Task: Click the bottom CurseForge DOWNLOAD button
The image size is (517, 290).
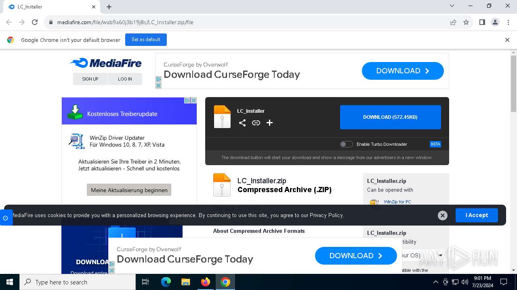Action: (x=356, y=256)
